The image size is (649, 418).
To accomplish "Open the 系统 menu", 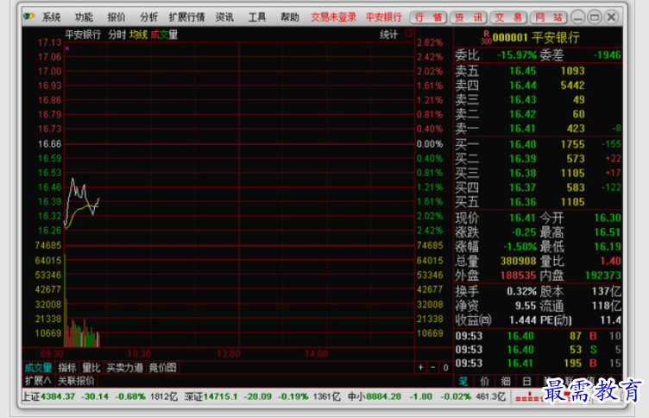I will [x=51, y=17].
